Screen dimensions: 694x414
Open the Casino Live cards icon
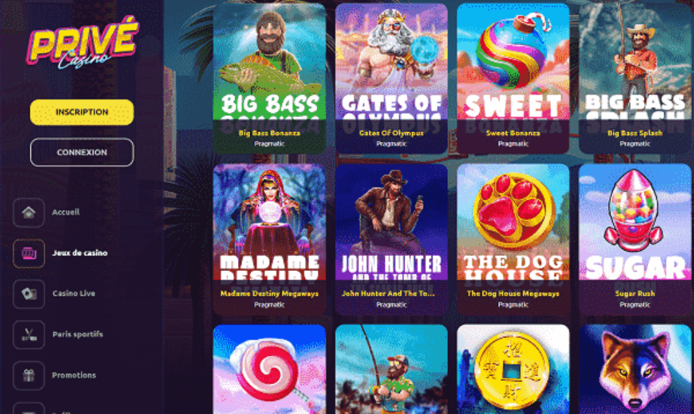28,293
